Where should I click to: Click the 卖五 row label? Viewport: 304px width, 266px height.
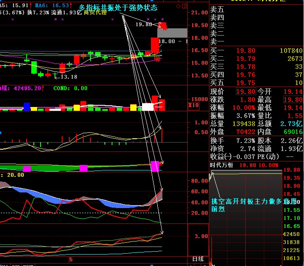tap(217, 9)
